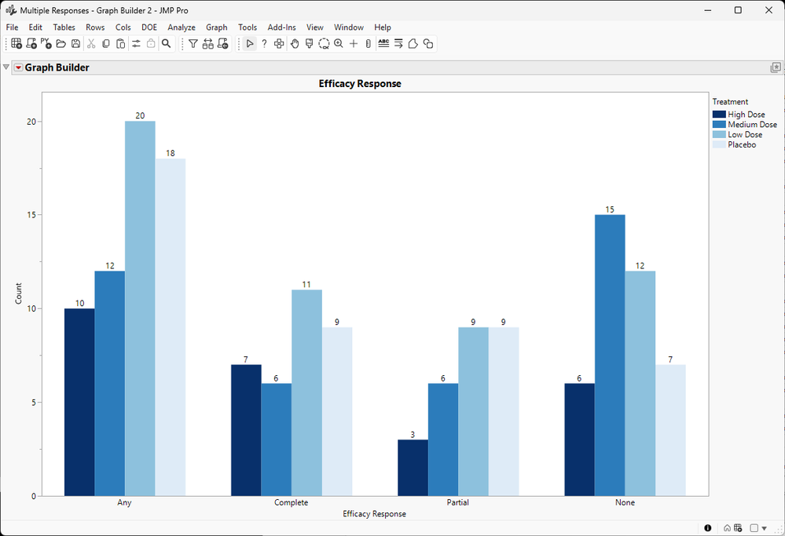Image resolution: width=785 pixels, height=536 pixels.
Task: Open the Graph Builder red triangle menu
Action: (19, 67)
